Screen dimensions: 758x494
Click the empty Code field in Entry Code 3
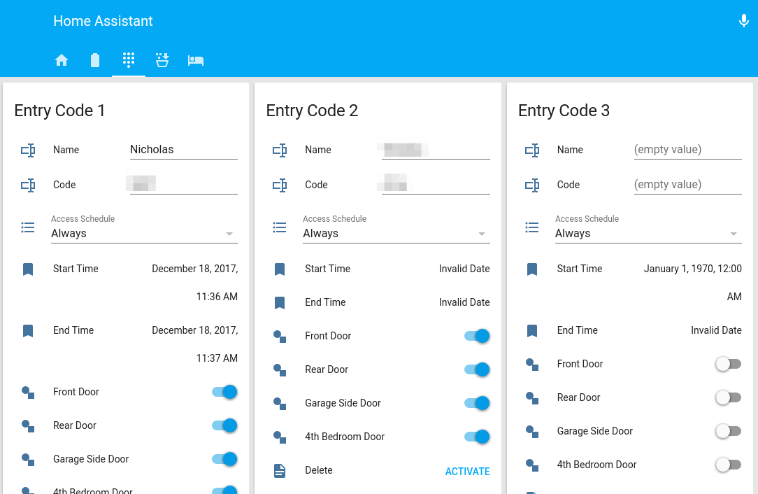tap(687, 185)
